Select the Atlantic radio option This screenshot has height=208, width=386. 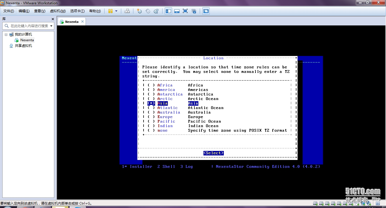(x=151, y=108)
